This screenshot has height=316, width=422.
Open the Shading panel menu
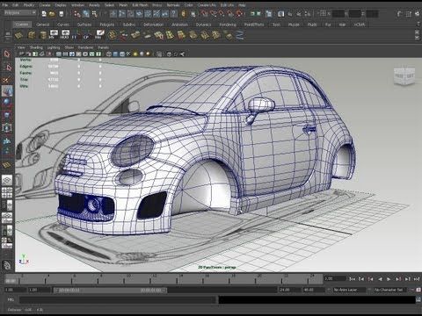pos(36,47)
